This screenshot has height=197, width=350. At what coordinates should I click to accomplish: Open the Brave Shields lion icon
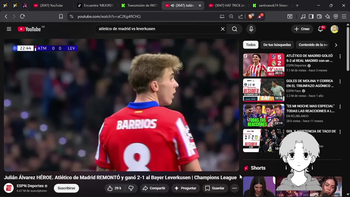(251, 16)
